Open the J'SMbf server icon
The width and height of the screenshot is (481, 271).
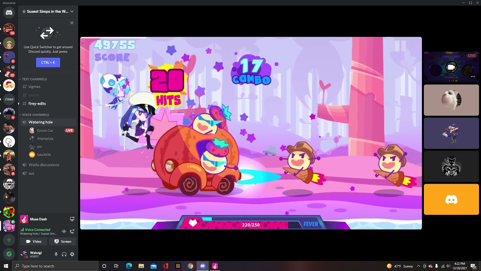[x=9, y=99]
